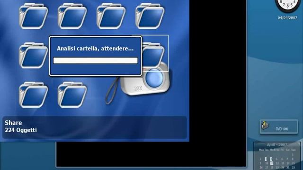This screenshot has width=303, height=170.
Task: Click the "0/0" trash size readout
Action: click(282, 129)
